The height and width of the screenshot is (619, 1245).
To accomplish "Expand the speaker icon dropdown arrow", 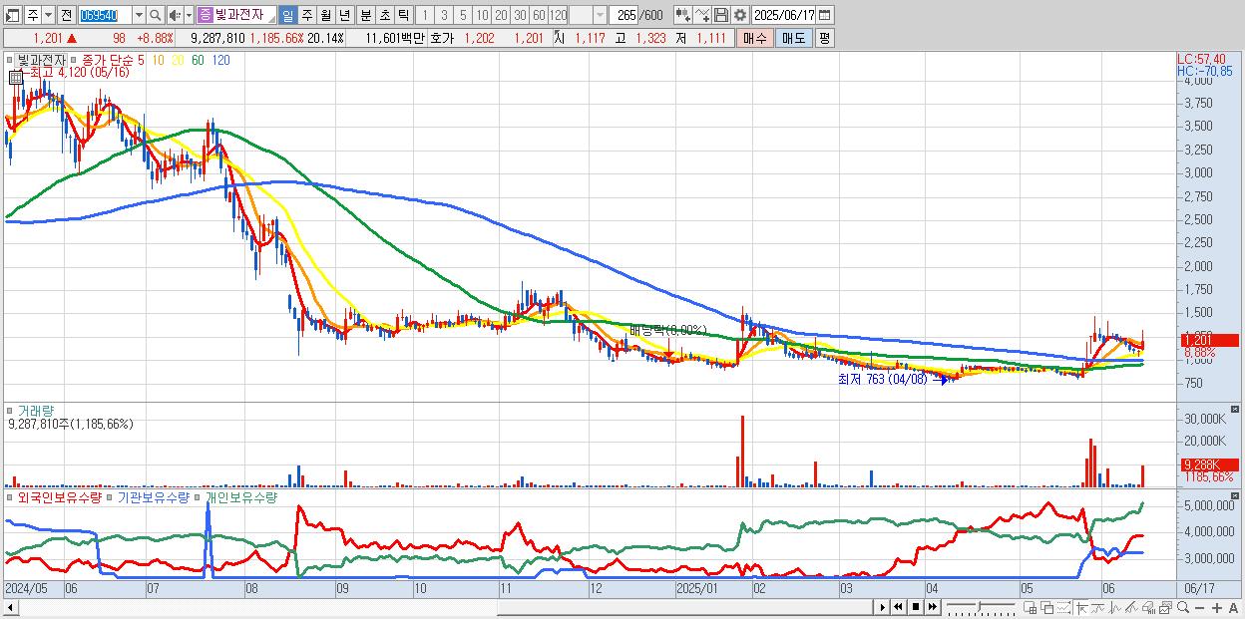I will [189, 15].
